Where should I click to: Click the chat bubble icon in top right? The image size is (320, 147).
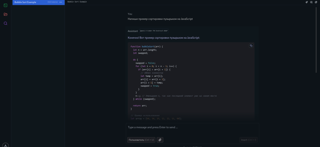(x=312, y=2)
